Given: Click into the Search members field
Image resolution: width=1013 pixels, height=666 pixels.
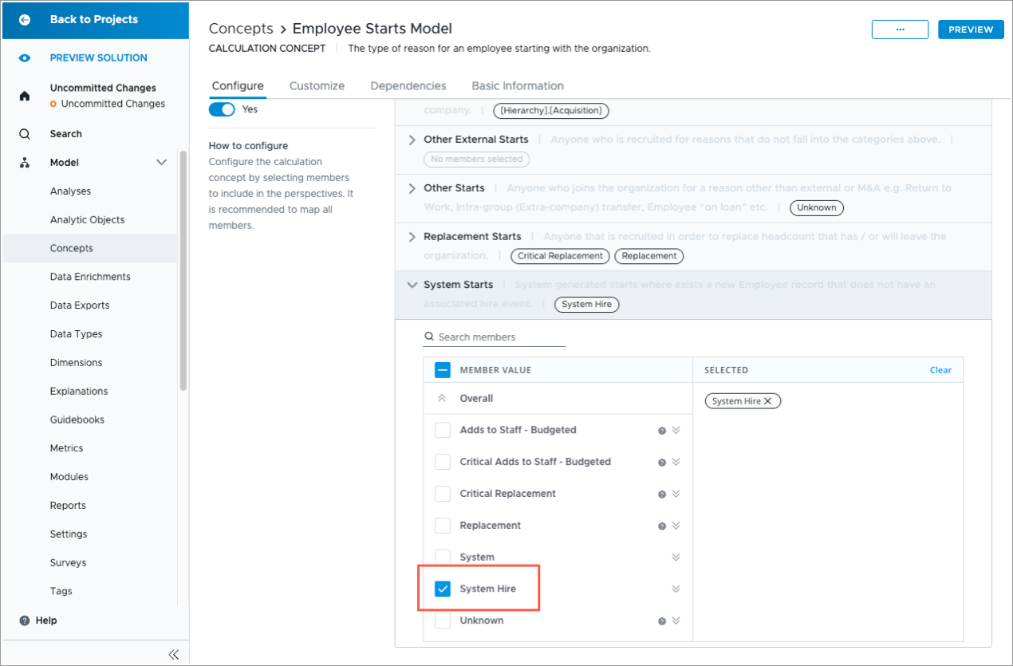Looking at the screenshot, I should (499, 337).
